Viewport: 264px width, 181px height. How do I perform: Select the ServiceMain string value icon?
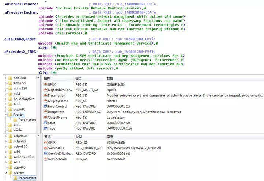click(45, 159)
